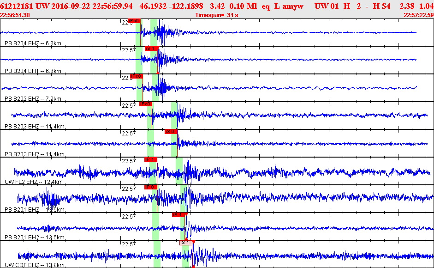
Task: Select the iPc0 pick flag on B202 EHZ
Action: coord(137,76)
